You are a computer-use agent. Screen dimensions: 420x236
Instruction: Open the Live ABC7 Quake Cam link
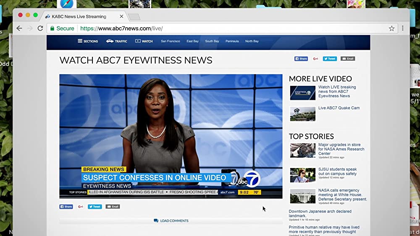(x=339, y=108)
